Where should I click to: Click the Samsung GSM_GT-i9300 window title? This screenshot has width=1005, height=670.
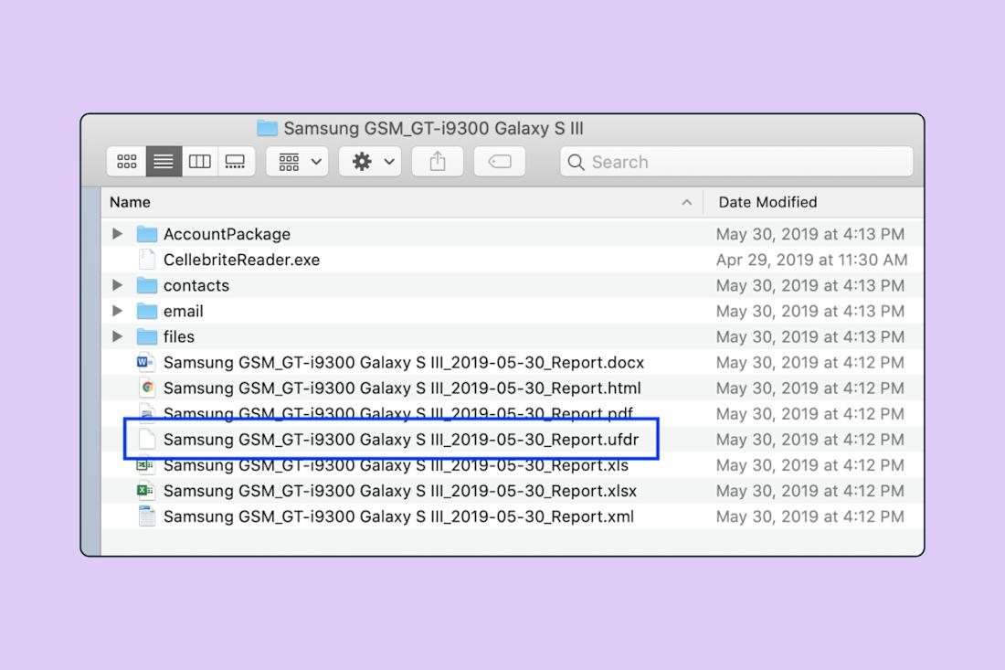tap(433, 128)
